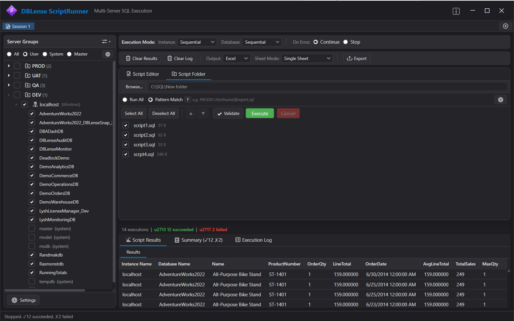Select the Master server filter radio
The height and width of the screenshot is (321, 514).
(x=69, y=54)
